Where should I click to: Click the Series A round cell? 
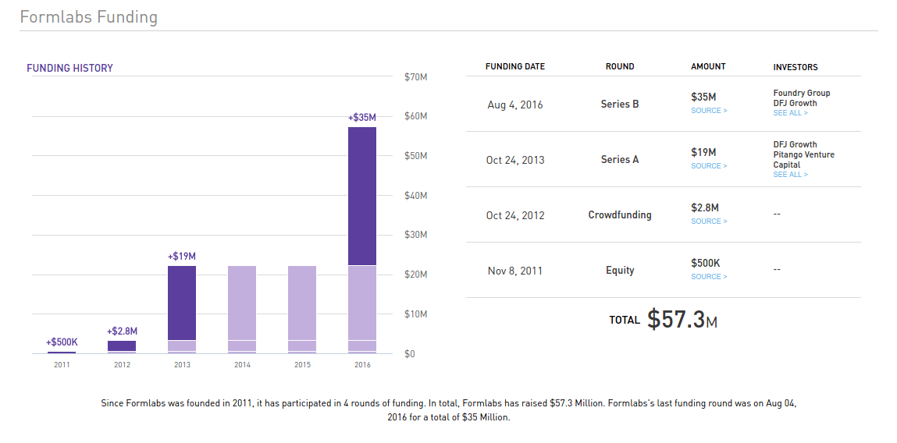[x=620, y=160]
